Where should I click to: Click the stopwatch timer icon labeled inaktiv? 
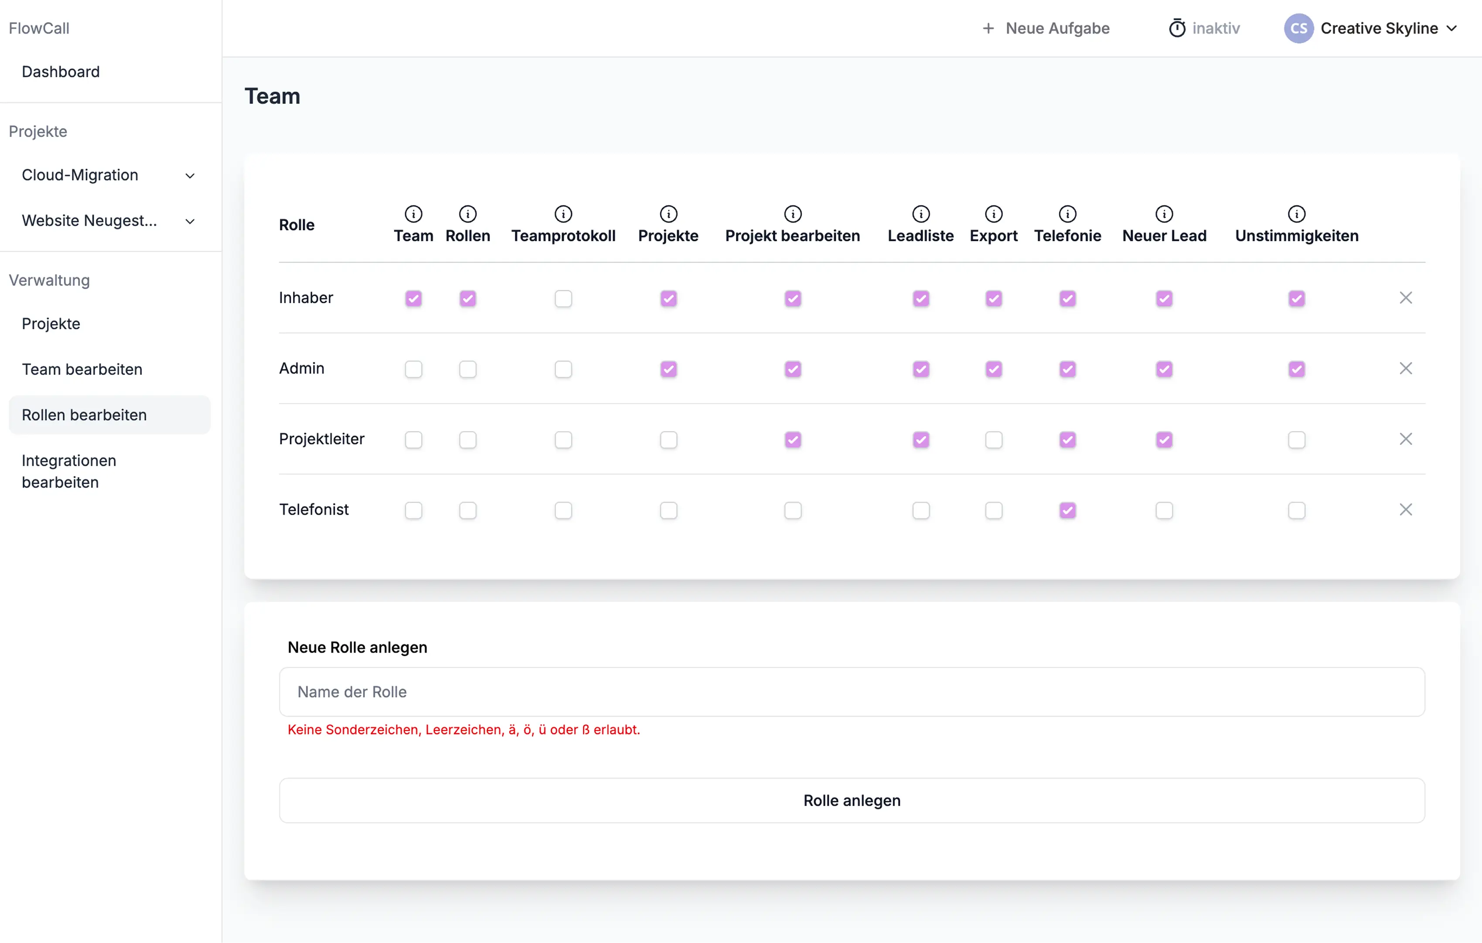click(1177, 28)
